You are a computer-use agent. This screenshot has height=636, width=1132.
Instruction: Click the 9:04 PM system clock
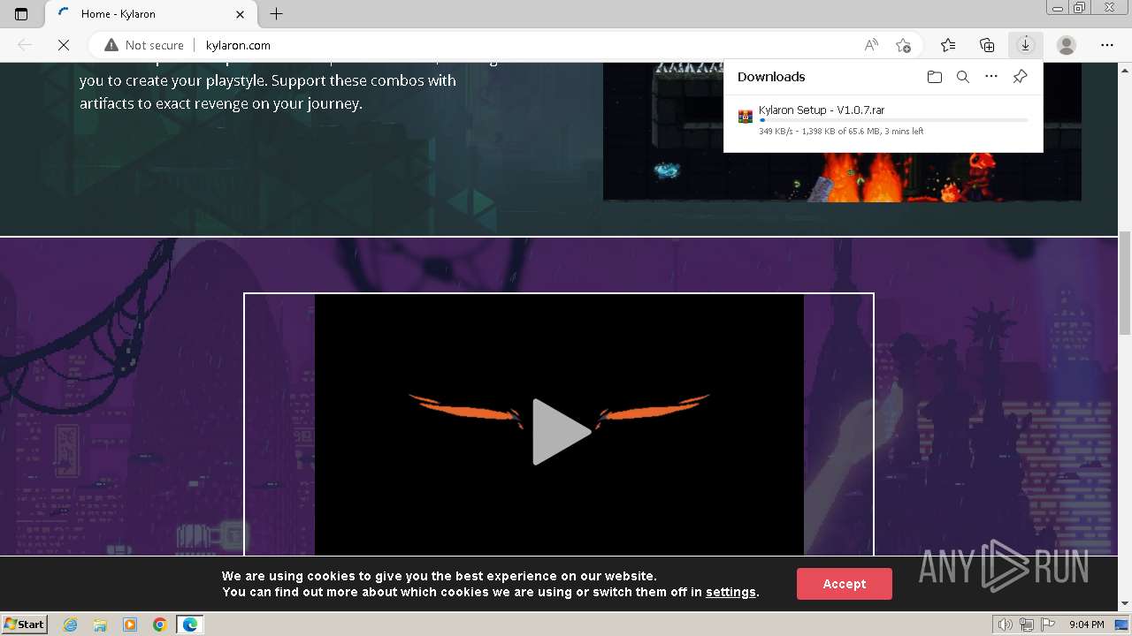[1086, 625]
